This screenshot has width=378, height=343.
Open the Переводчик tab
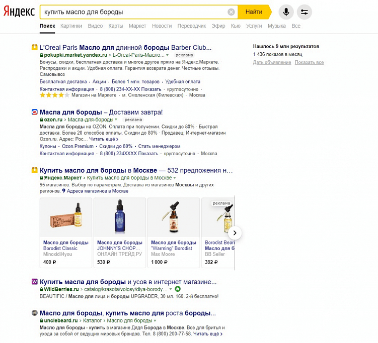click(x=192, y=26)
